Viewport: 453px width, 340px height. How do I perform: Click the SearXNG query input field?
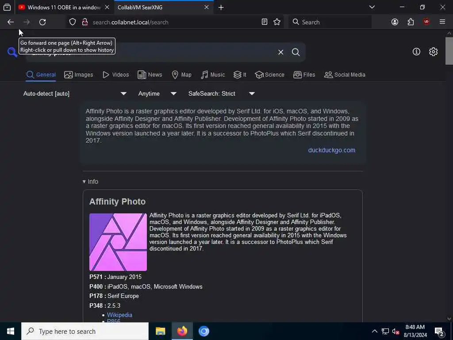point(150,52)
